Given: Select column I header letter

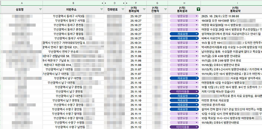Looking at the screenshot, I should click(x=237, y=3).
